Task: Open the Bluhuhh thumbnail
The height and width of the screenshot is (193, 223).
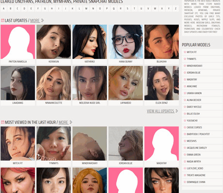Action: (x=161, y=41)
